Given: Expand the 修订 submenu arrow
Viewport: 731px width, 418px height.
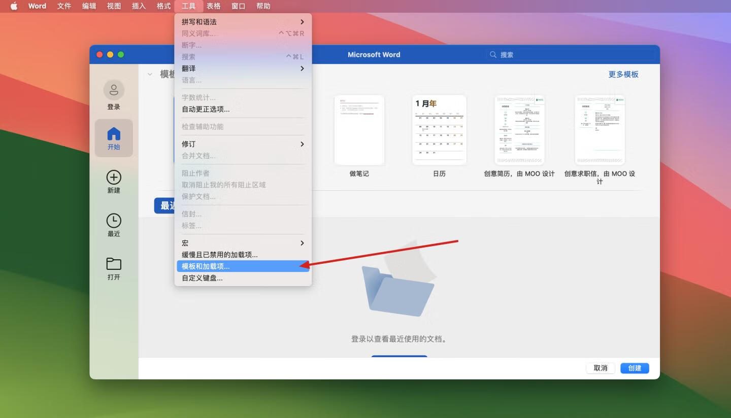Looking at the screenshot, I should [302, 144].
